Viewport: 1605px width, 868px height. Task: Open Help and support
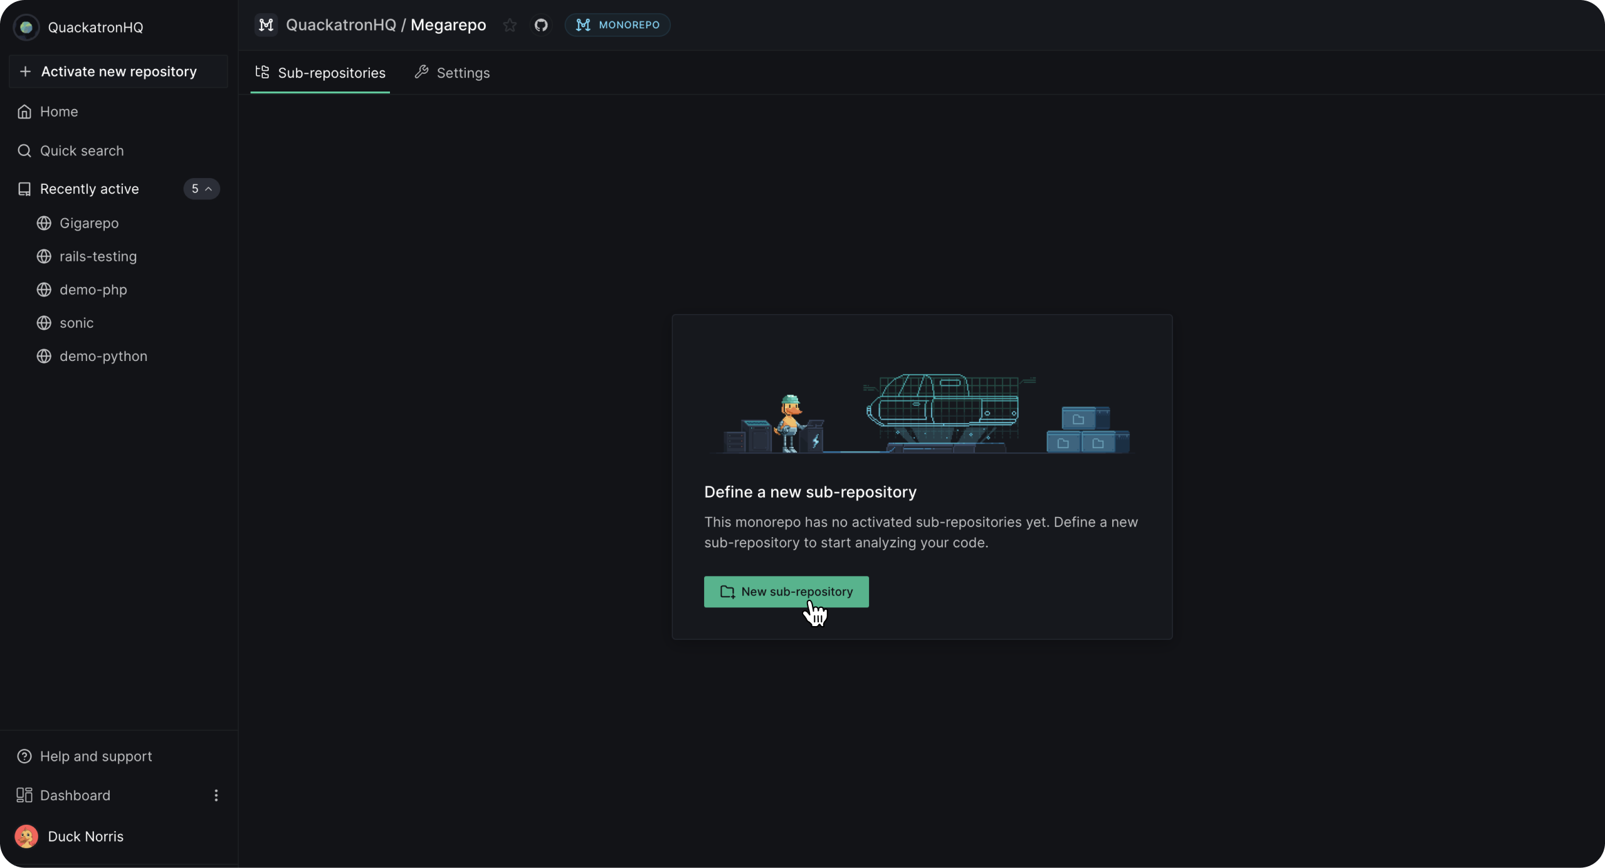pos(95,756)
